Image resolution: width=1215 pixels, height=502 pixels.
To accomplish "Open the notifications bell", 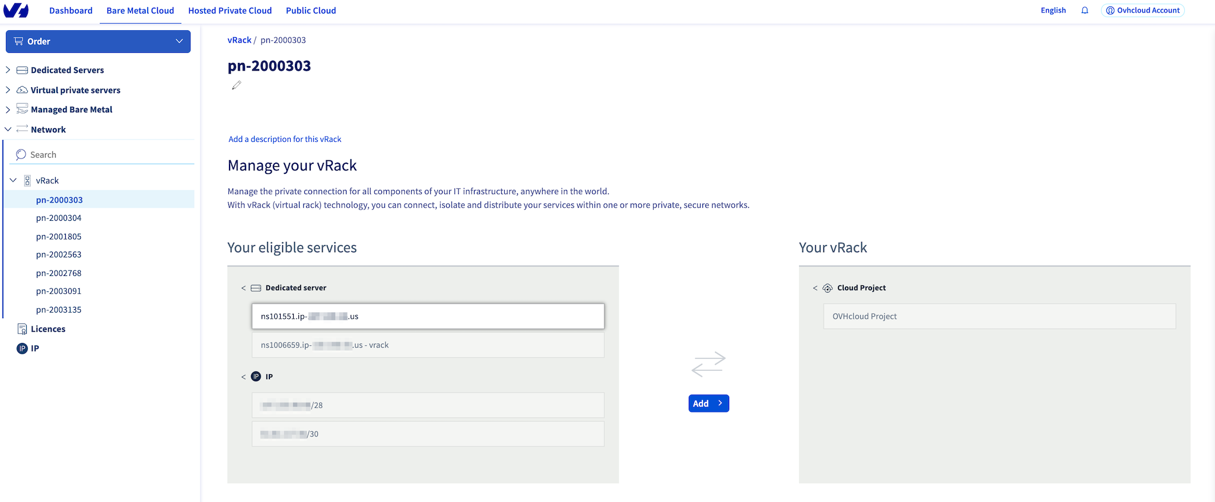I will pos(1084,10).
